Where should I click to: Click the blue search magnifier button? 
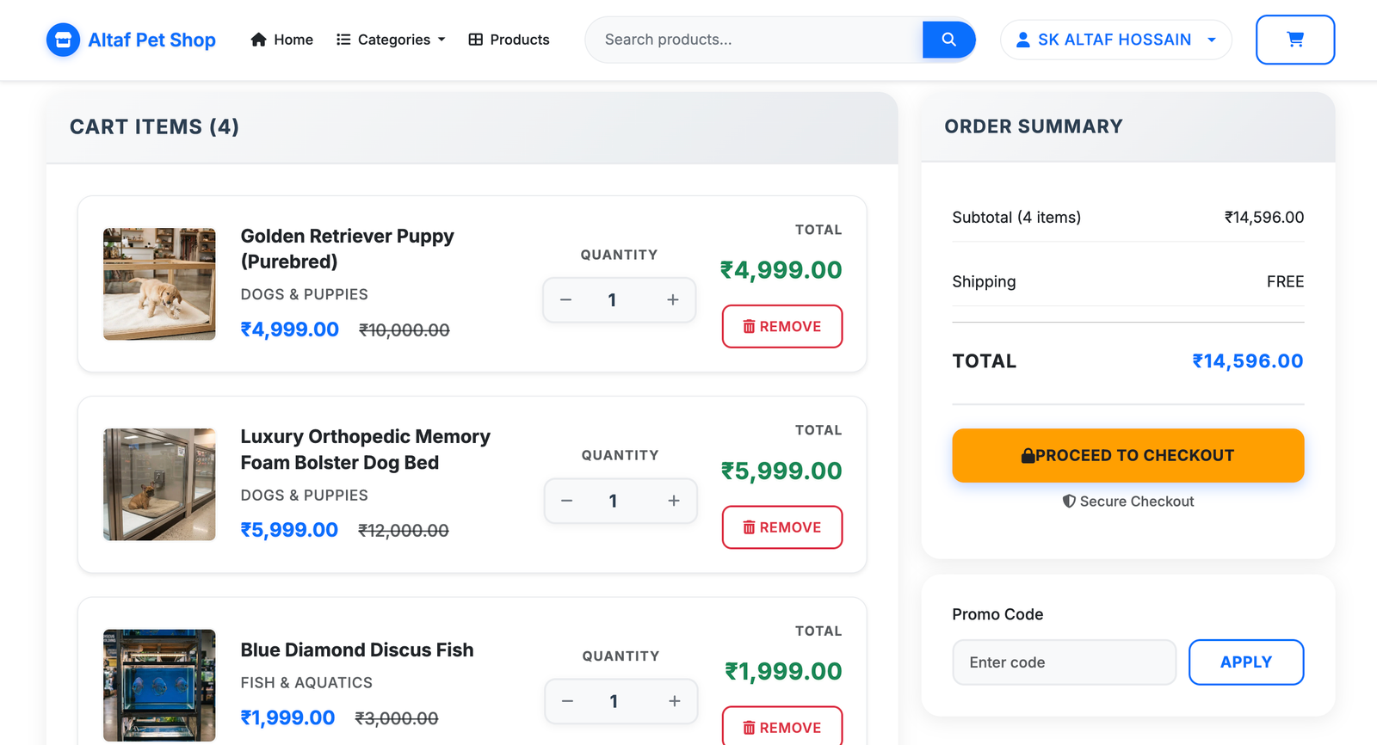948,40
